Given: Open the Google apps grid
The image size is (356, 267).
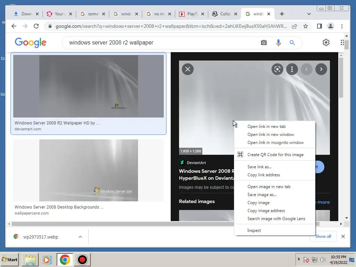Looking at the screenshot, I should coord(342,42).
